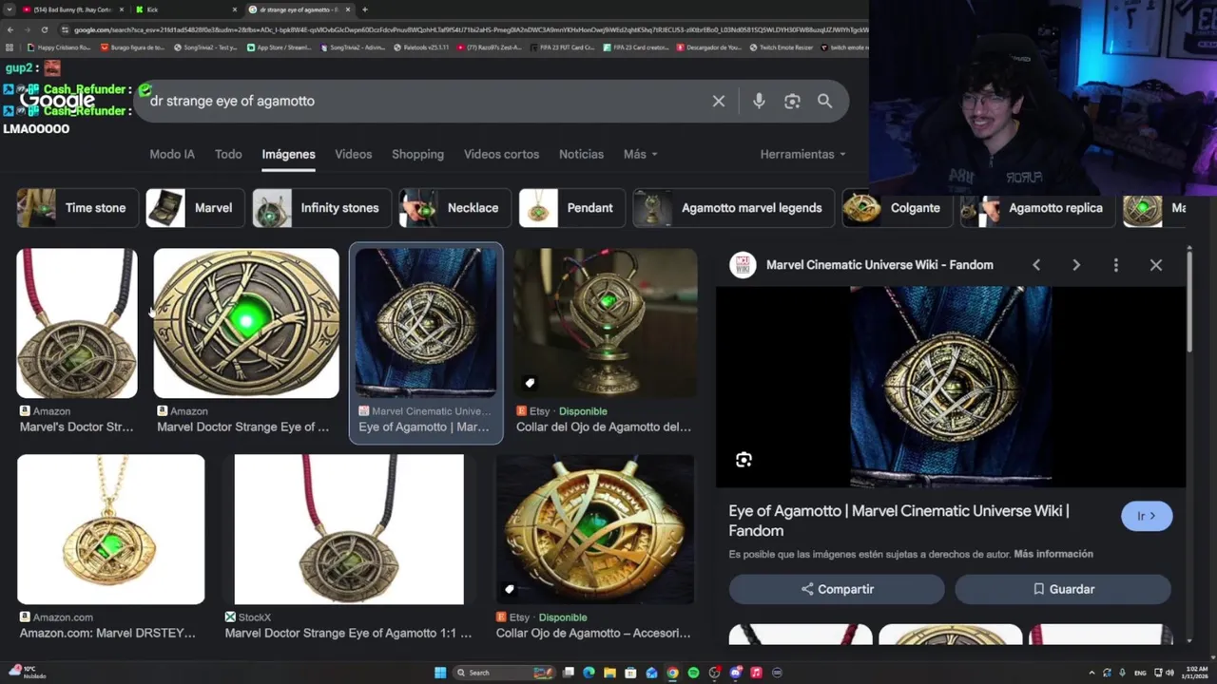
Task: Open StockX Eye of Agamotto 1:1 image
Action: tap(349, 529)
